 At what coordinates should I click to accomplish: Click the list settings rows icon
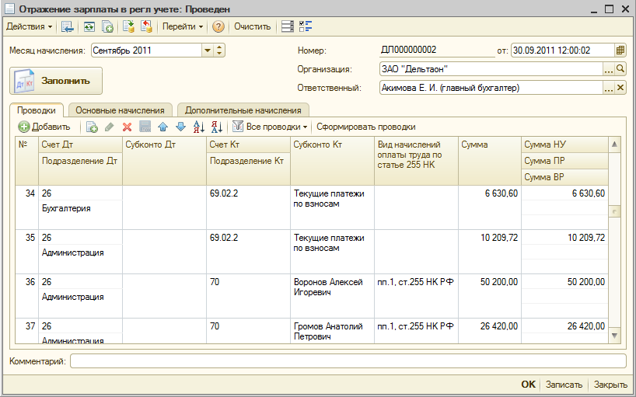pyautogui.click(x=288, y=26)
